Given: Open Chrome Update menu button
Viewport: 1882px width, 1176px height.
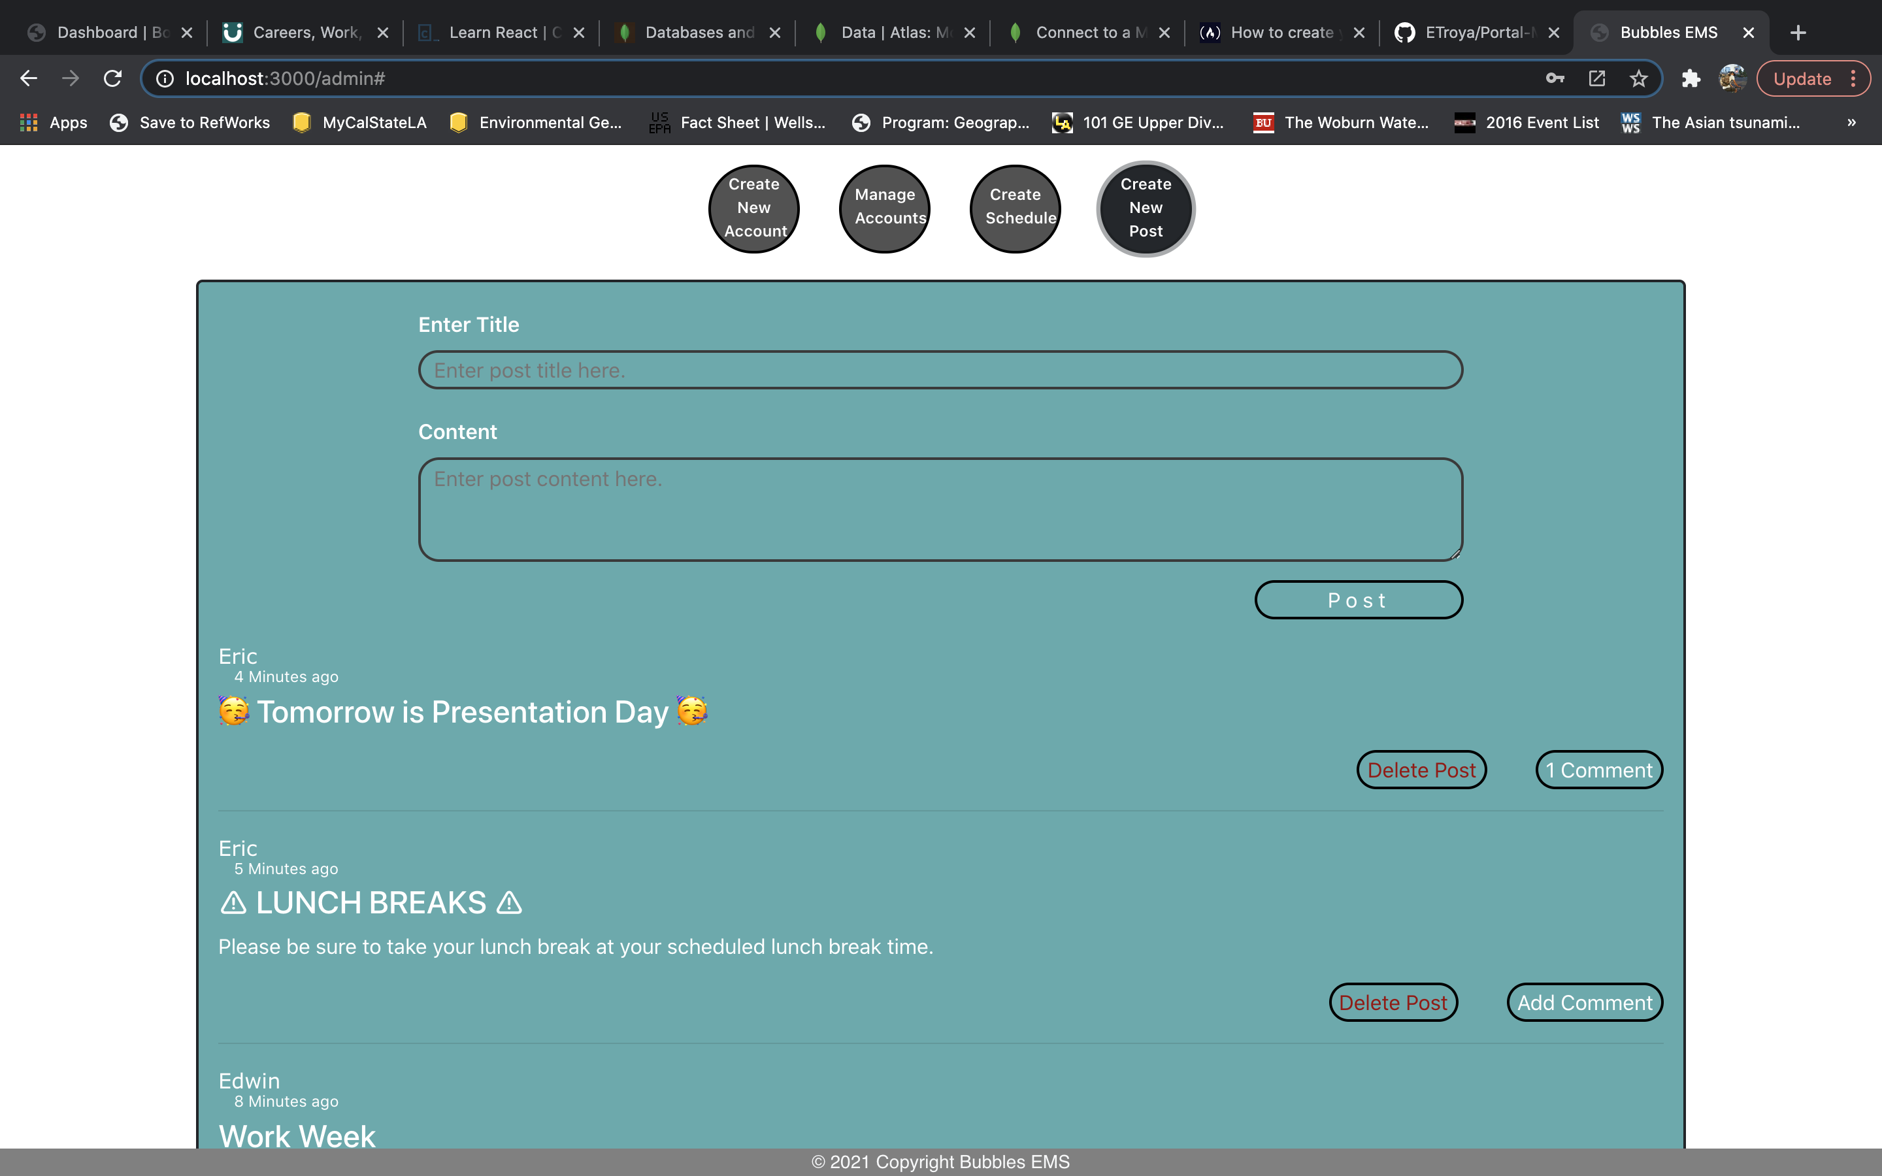Looking at the screenshot, I should pos(1813,78).
